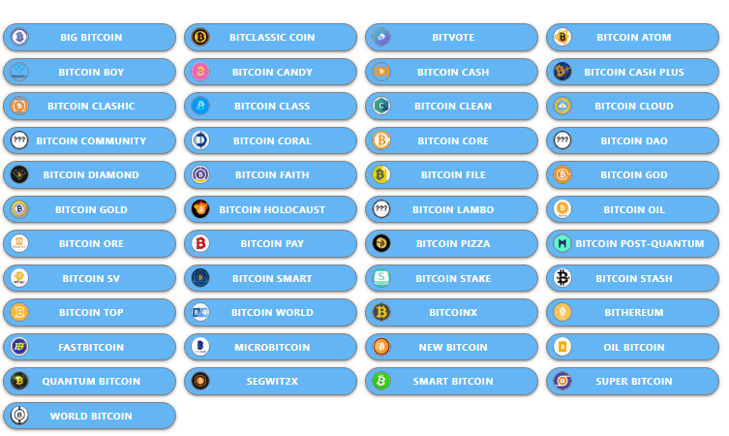Click the Bitcoin Lambo question-mark placeholder icon

(x=381, y=209)
